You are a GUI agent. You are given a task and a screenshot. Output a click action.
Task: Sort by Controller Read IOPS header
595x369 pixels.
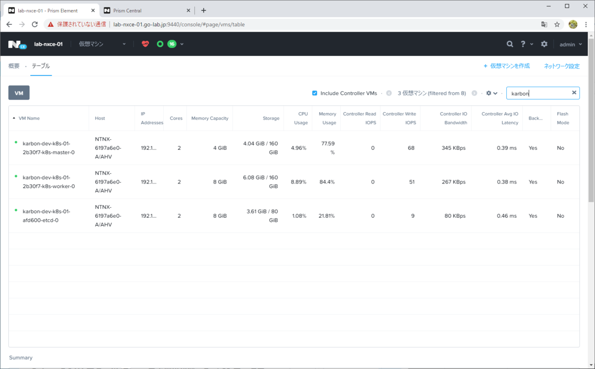pyautogui.click(x=359, y=118)
